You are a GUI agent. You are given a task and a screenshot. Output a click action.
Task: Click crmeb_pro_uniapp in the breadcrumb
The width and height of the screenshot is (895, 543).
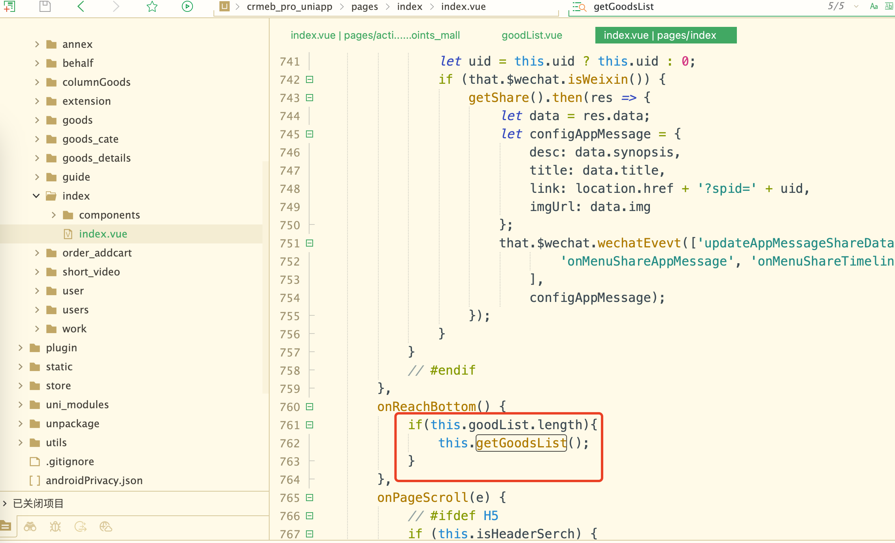pos(289,7)
